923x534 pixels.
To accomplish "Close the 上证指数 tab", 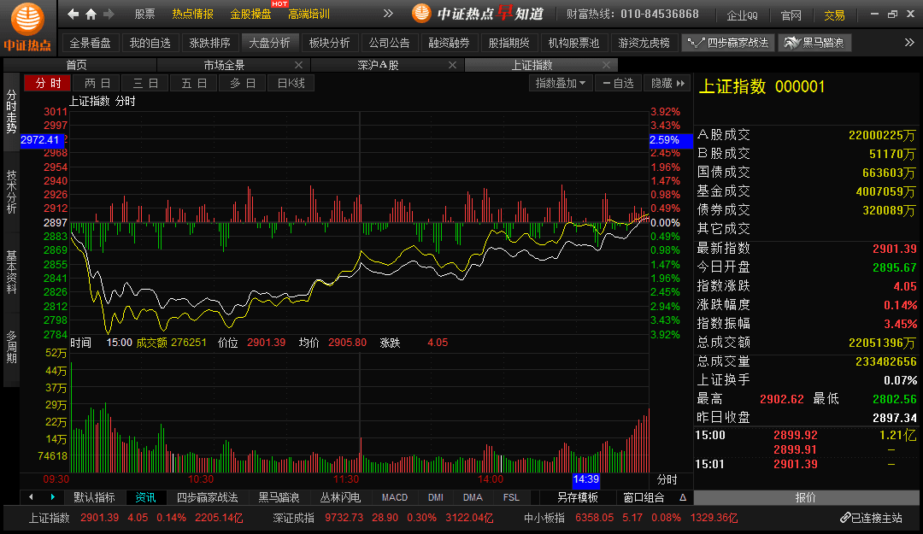I will pyautogui.click(x=606, y=65).
